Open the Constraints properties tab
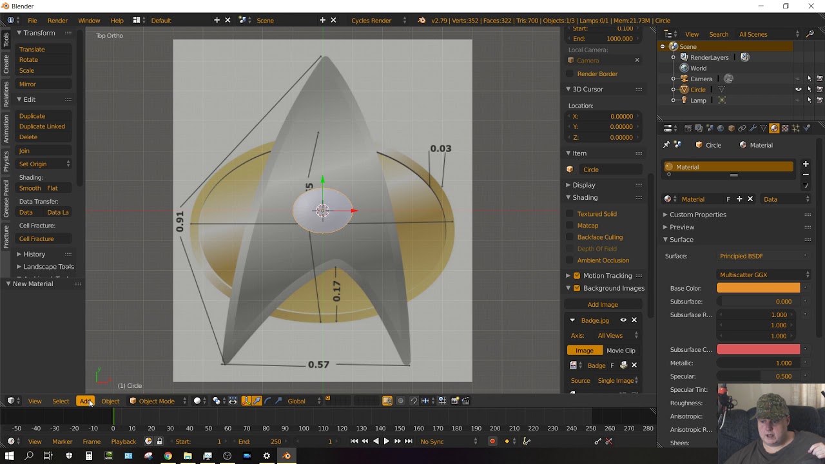This screenshot has height=464, width=825. point(742,128)
